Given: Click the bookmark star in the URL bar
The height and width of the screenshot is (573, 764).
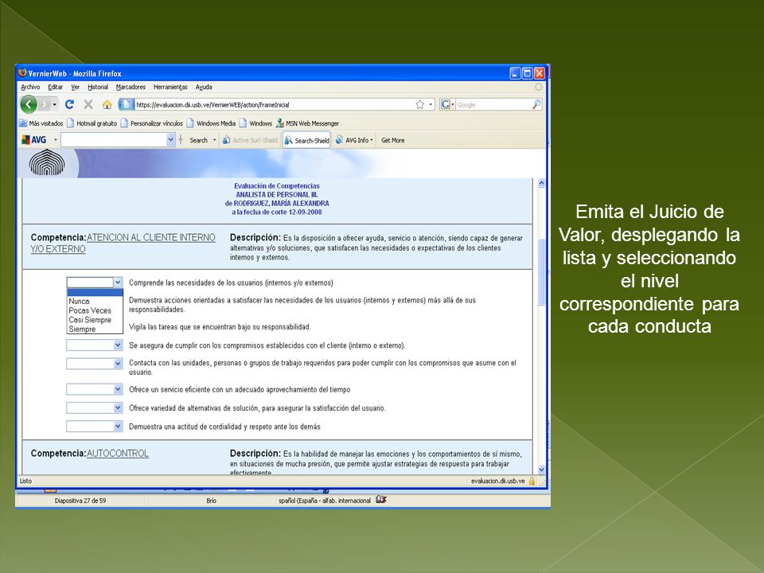Looking at the screenshot, I should click(419, 104).
